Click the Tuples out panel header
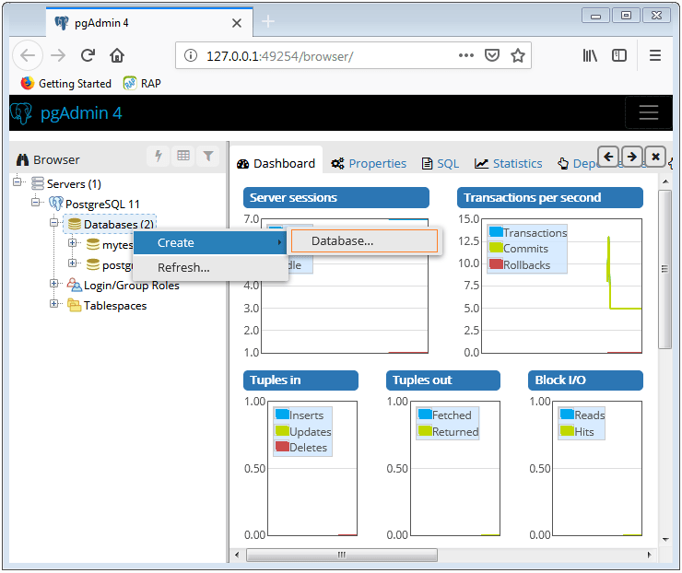 pos(443,380)
